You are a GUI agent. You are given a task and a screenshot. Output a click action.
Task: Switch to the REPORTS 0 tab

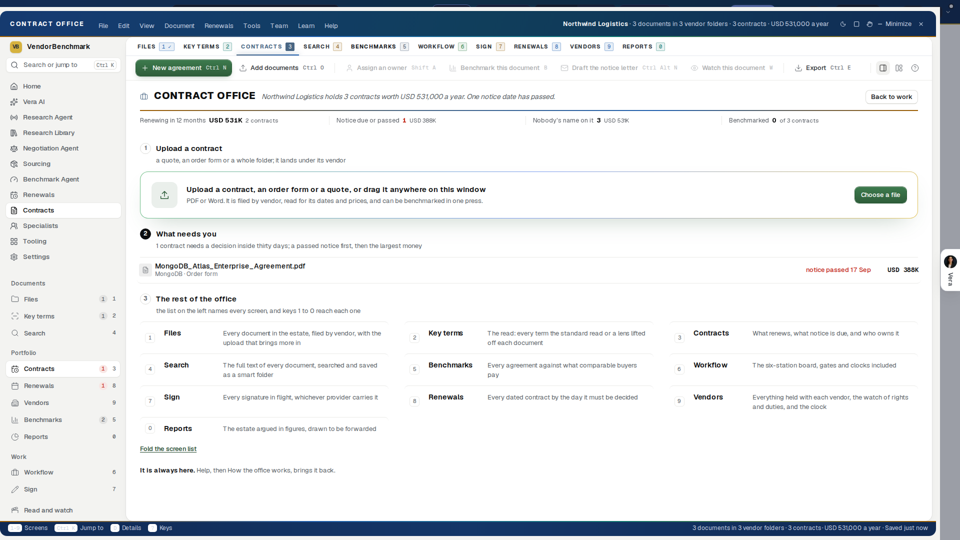point(643,46)
